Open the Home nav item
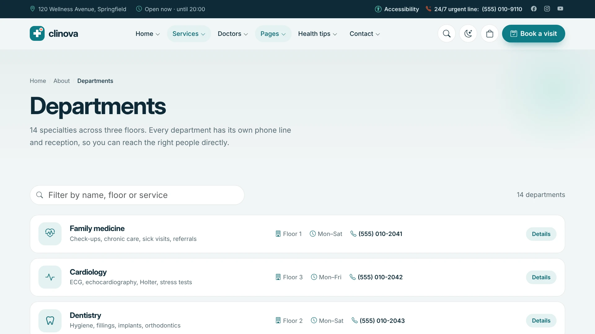The width and height of the screenshot is (595, 334). click(x=148, y=34)
